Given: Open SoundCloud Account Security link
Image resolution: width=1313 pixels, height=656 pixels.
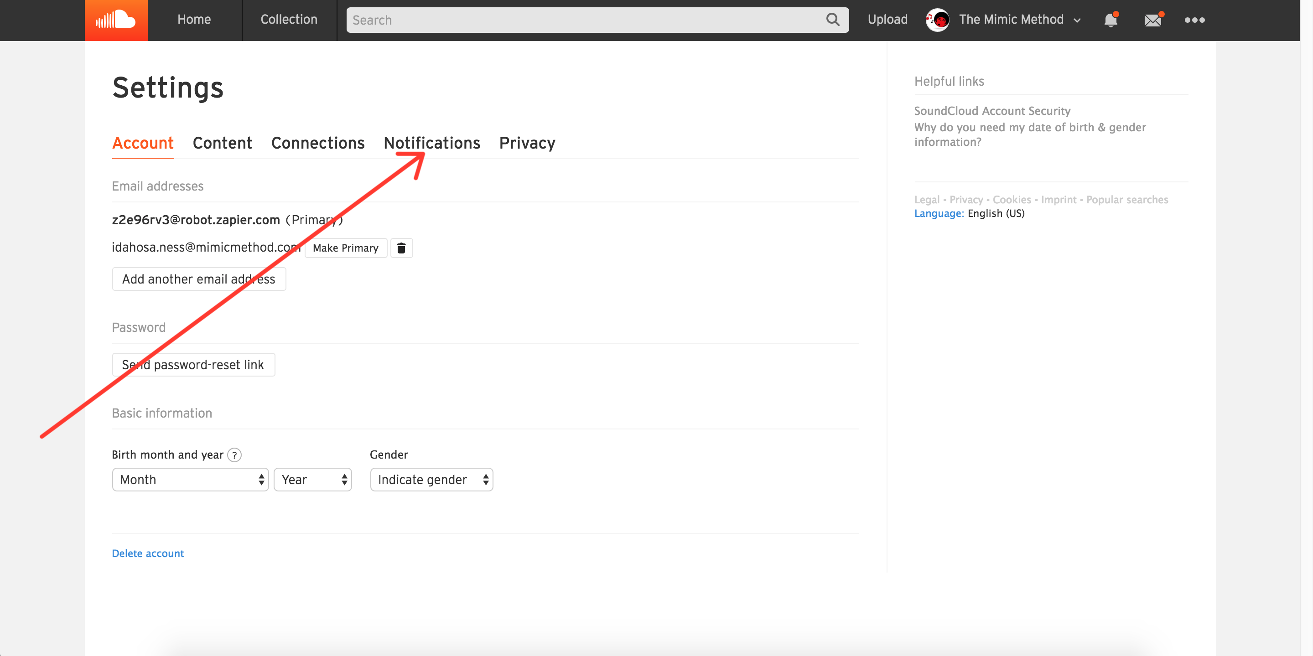Looking at the screenshot, I should click(x=992, y=111).
